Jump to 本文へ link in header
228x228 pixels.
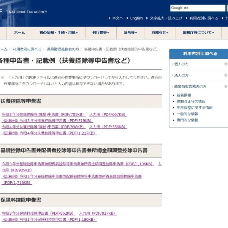click(117, 18)
